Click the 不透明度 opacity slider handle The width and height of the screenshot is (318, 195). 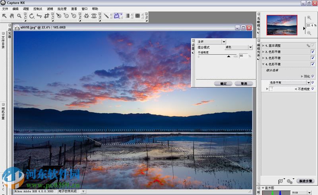pos(229,56)
